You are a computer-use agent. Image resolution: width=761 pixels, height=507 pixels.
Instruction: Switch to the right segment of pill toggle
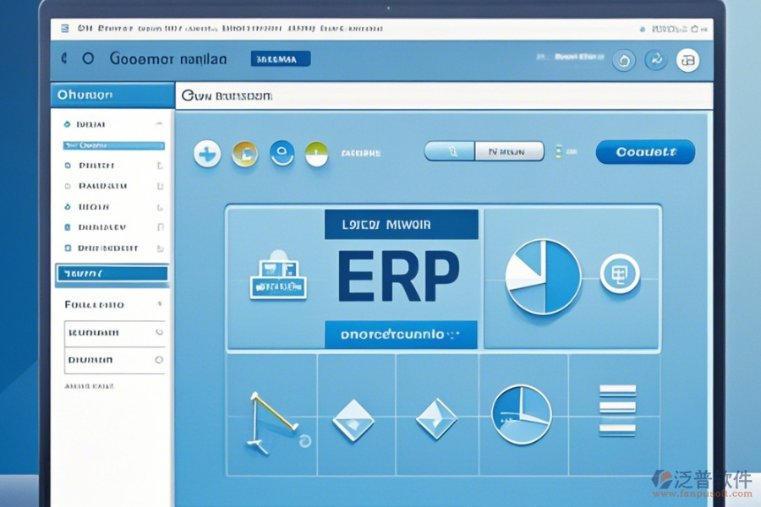pos(510,152)
